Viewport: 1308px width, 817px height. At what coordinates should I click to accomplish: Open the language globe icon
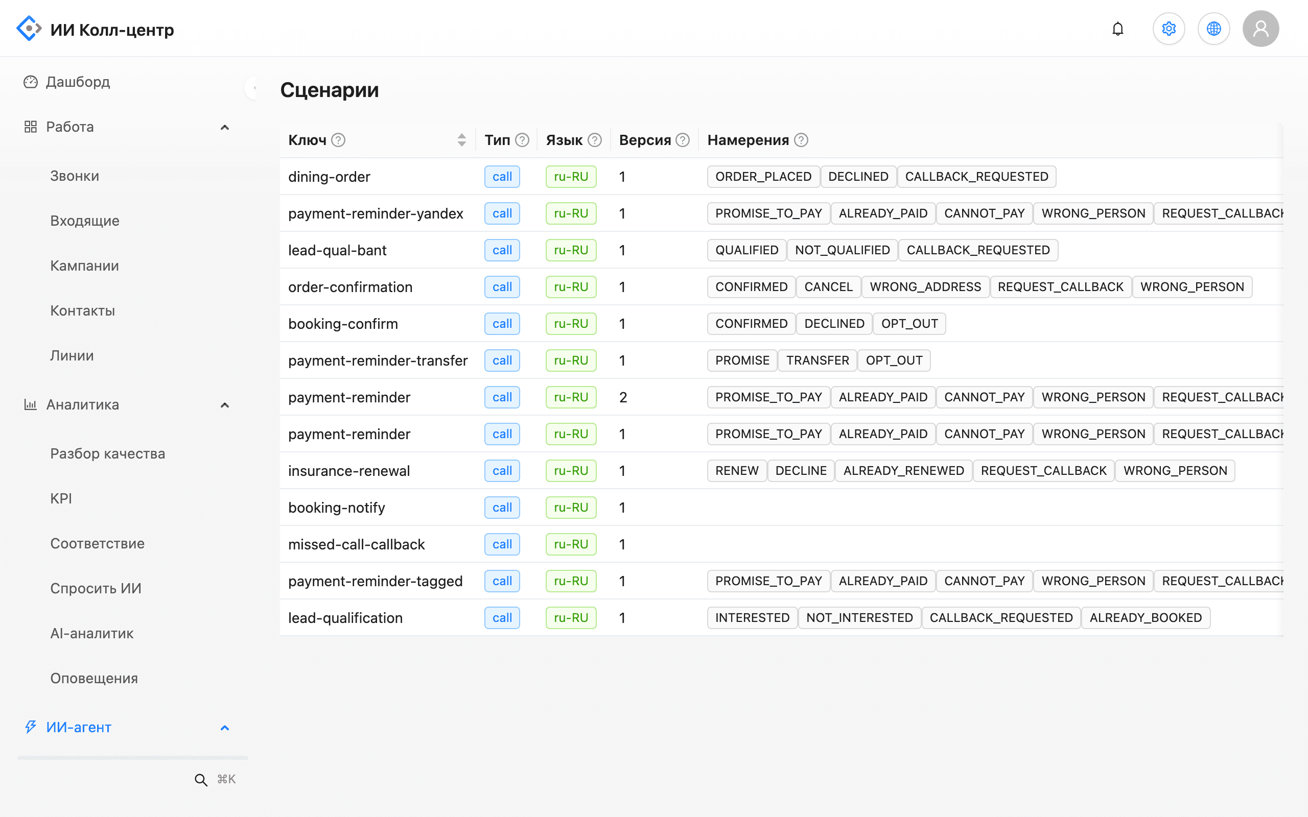(x=1213, y=29)
